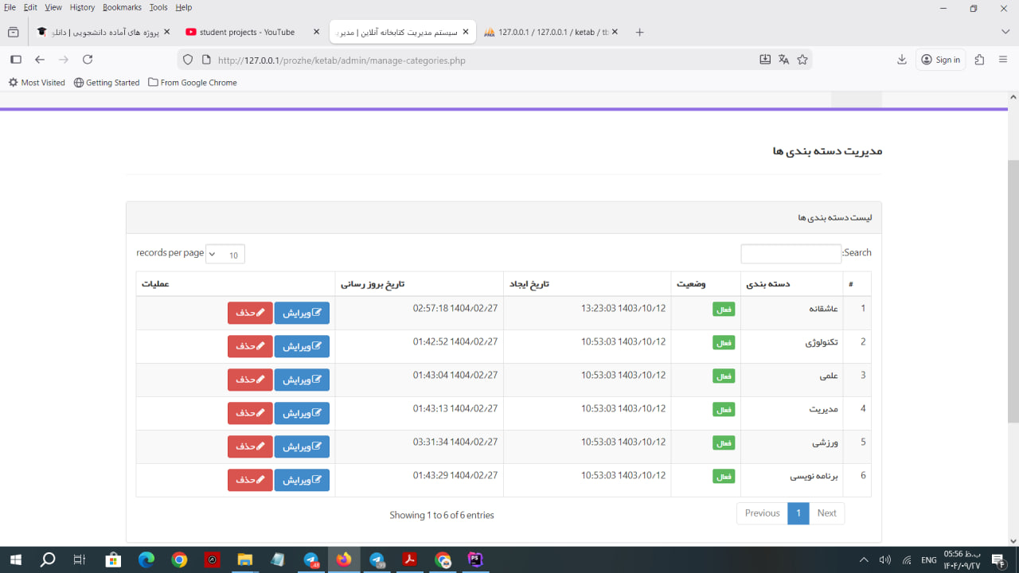Open the extensions puzzle icon
The width and height of the screenshot is (1019, 573).
980,60
